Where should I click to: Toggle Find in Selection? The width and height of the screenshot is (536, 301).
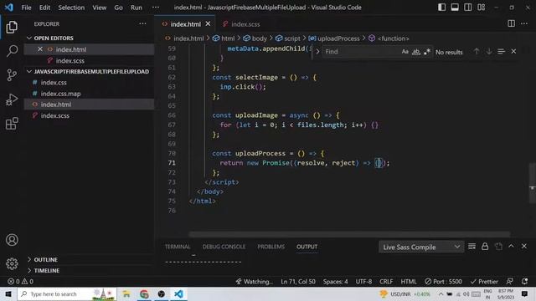click(x=501, y=52)
